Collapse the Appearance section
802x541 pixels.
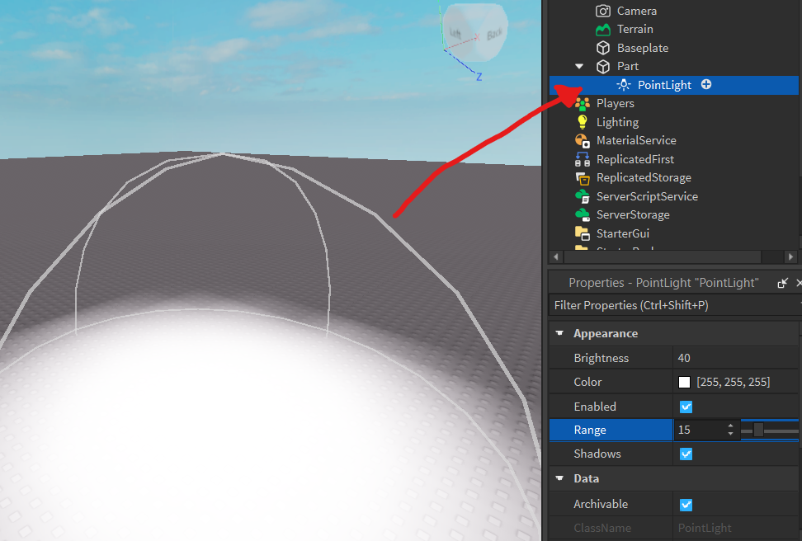pyautogui.click(x=559, y=333)
